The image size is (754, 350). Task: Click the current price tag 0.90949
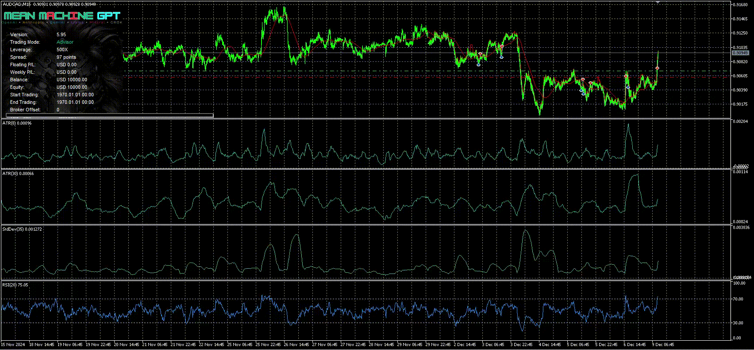(x=740, y=53)
